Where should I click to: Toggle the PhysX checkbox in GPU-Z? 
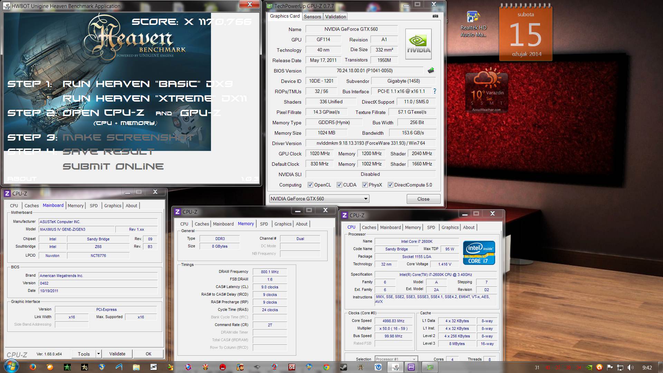pos(365,185)
